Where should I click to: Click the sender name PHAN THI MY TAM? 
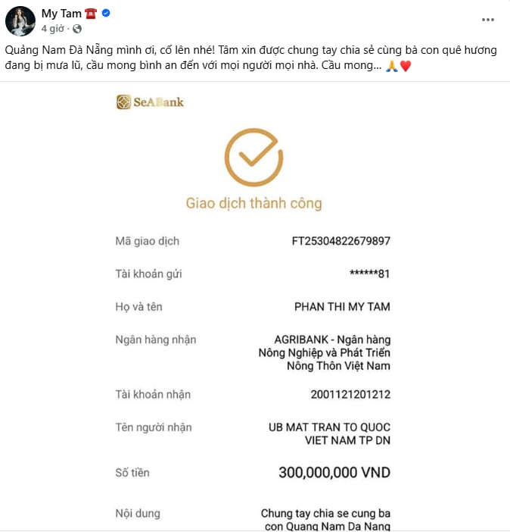(342, 307)
